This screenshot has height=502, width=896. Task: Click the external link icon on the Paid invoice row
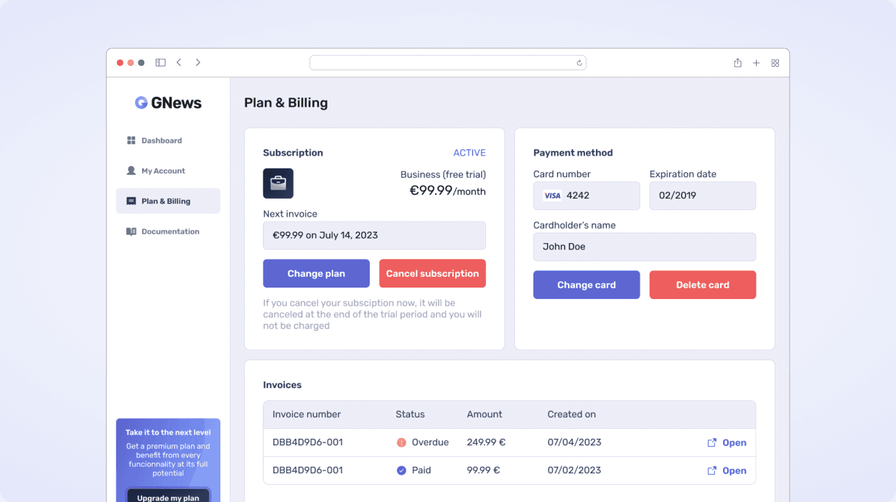(712, 470)
